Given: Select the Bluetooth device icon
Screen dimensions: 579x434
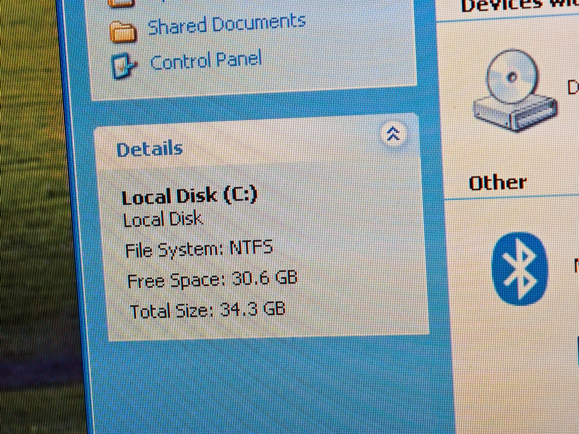Looking at the screenshot, I should pyautogui.click(x=520, y=269).
